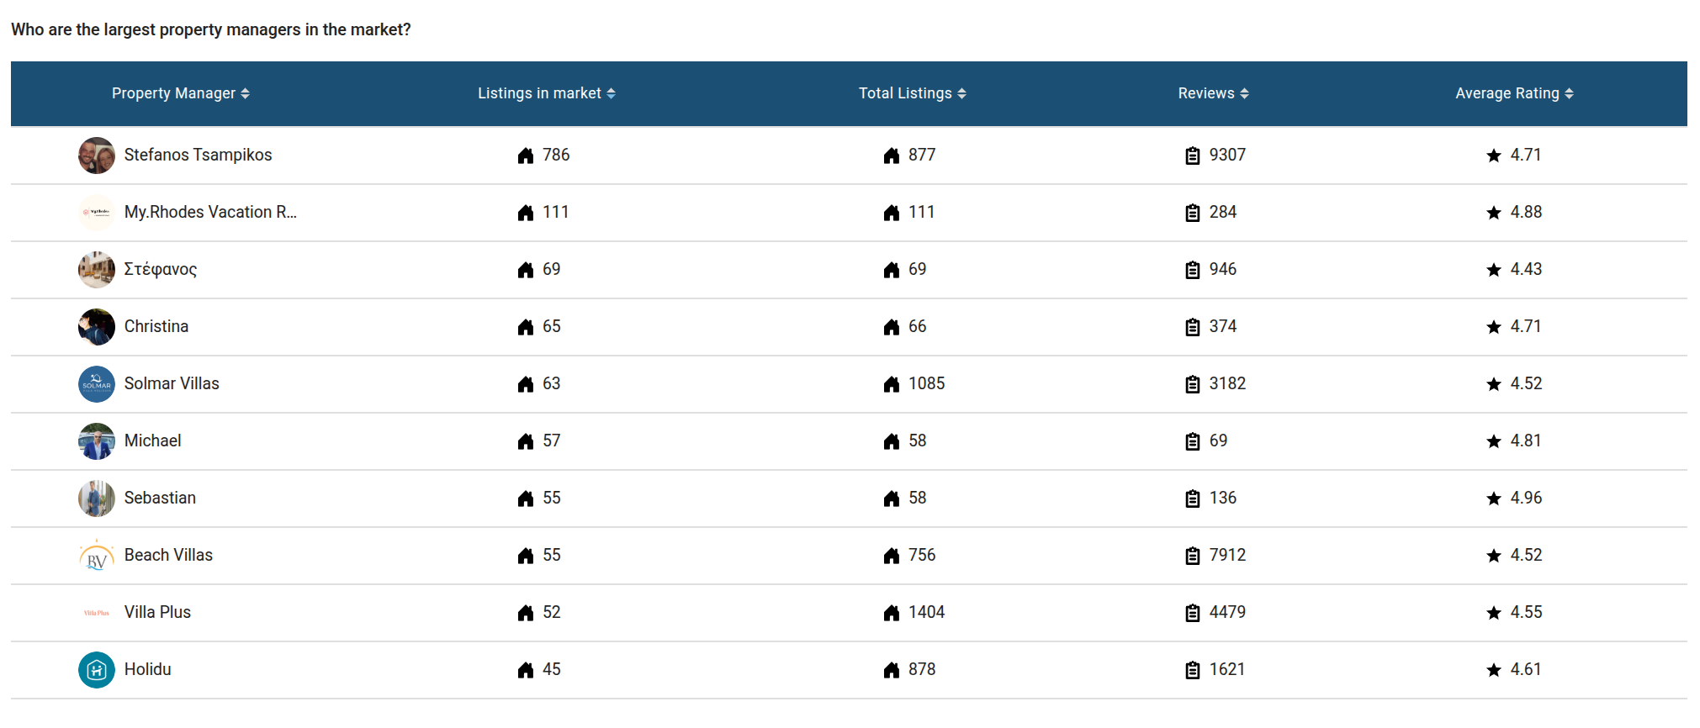This screenshot has height=728, width=1700.
Task: Click house icon next to 877 total listings
Action: coord(892,156)
